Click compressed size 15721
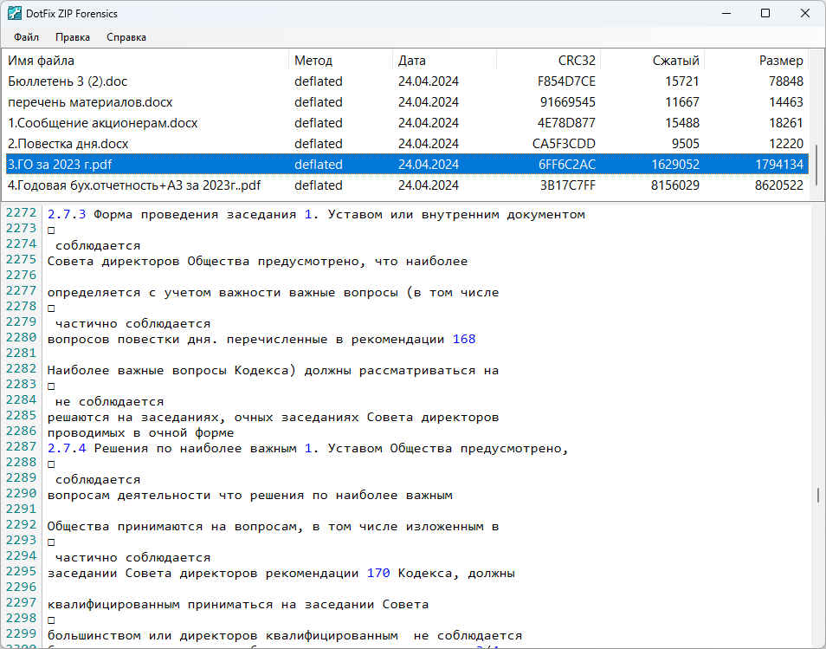This screenshot has width=826, height=649. pyautogui.click(x=681, y=81)
